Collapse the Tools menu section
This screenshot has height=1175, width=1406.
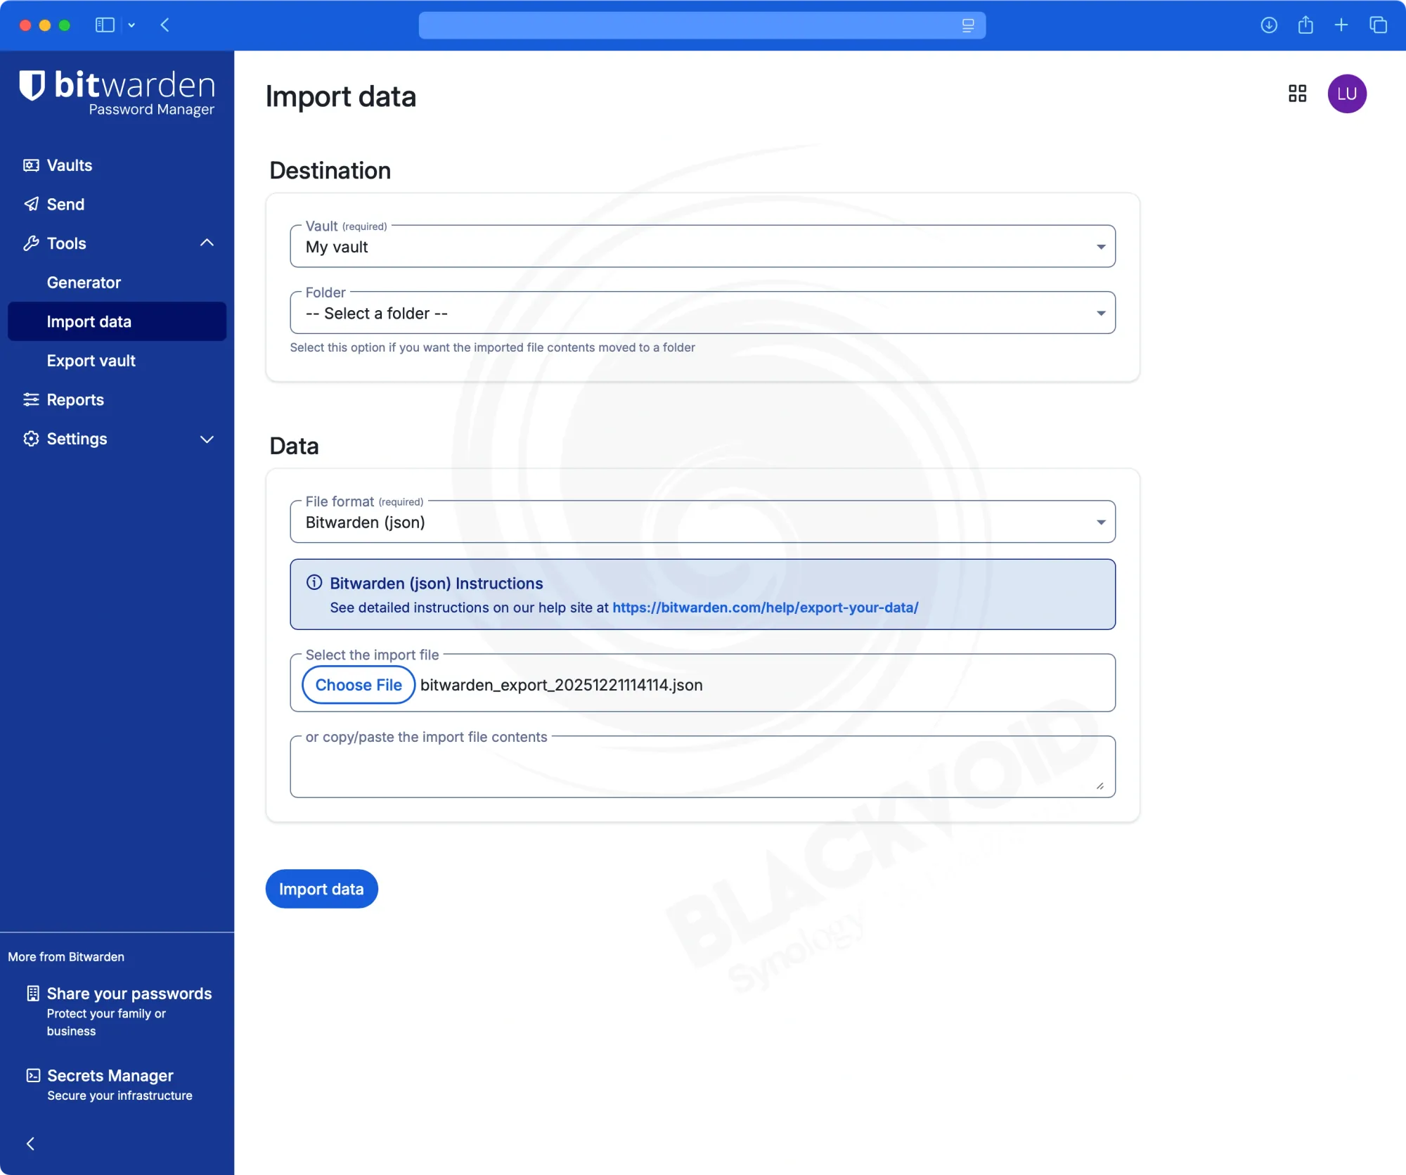(207, 243)
